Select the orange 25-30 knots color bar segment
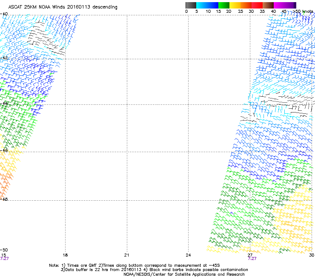 246,5
